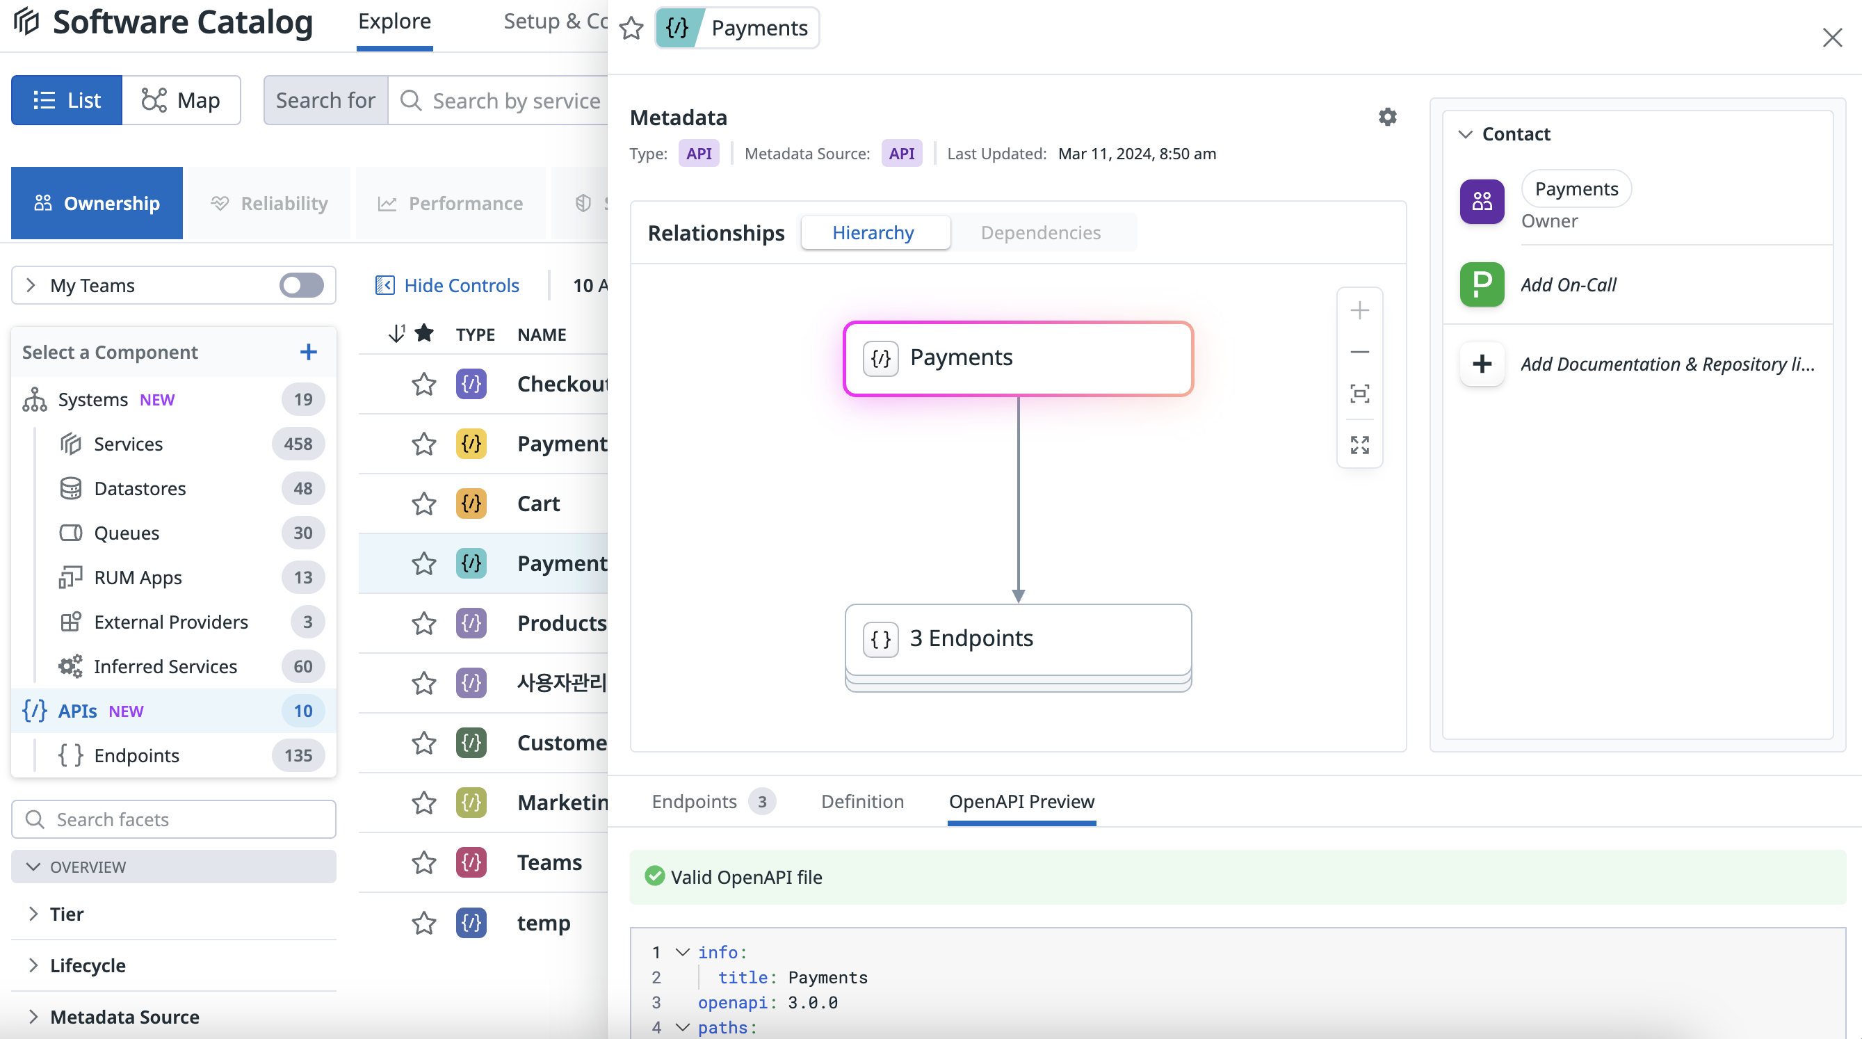Collapse the info block in code
Screen dimensions: 1862x1039
coord(681,952)
